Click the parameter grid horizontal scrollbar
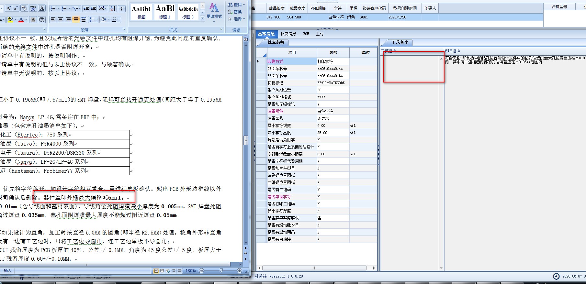 point(314,268)
